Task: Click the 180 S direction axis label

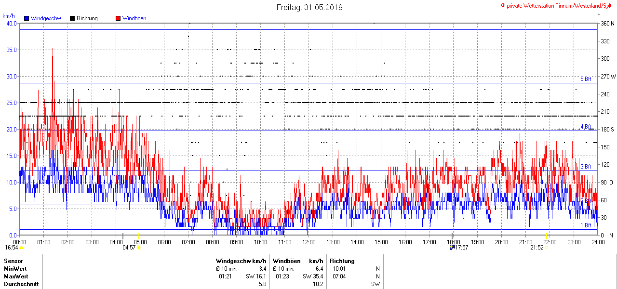Action: pos(607,129)
